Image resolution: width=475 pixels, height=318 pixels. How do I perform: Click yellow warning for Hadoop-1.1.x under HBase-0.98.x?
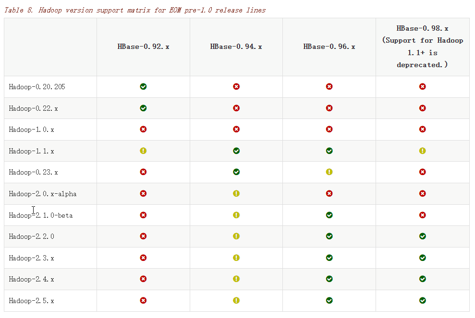coord(422,151)
